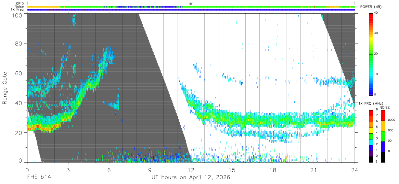
Task: Click the POWER (dB) colorbar title
Action: (371, 7)
